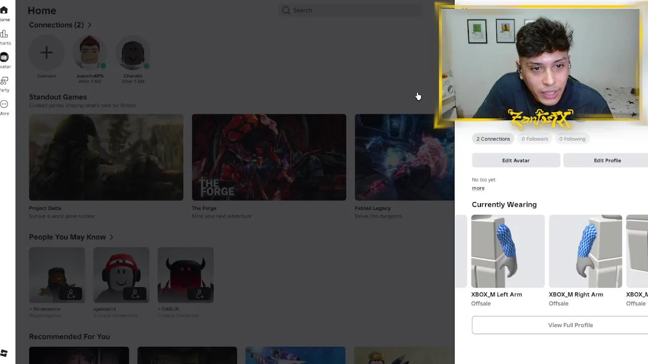Open Chocolin connection avatar
648x364 pixels.
point(133,53)
